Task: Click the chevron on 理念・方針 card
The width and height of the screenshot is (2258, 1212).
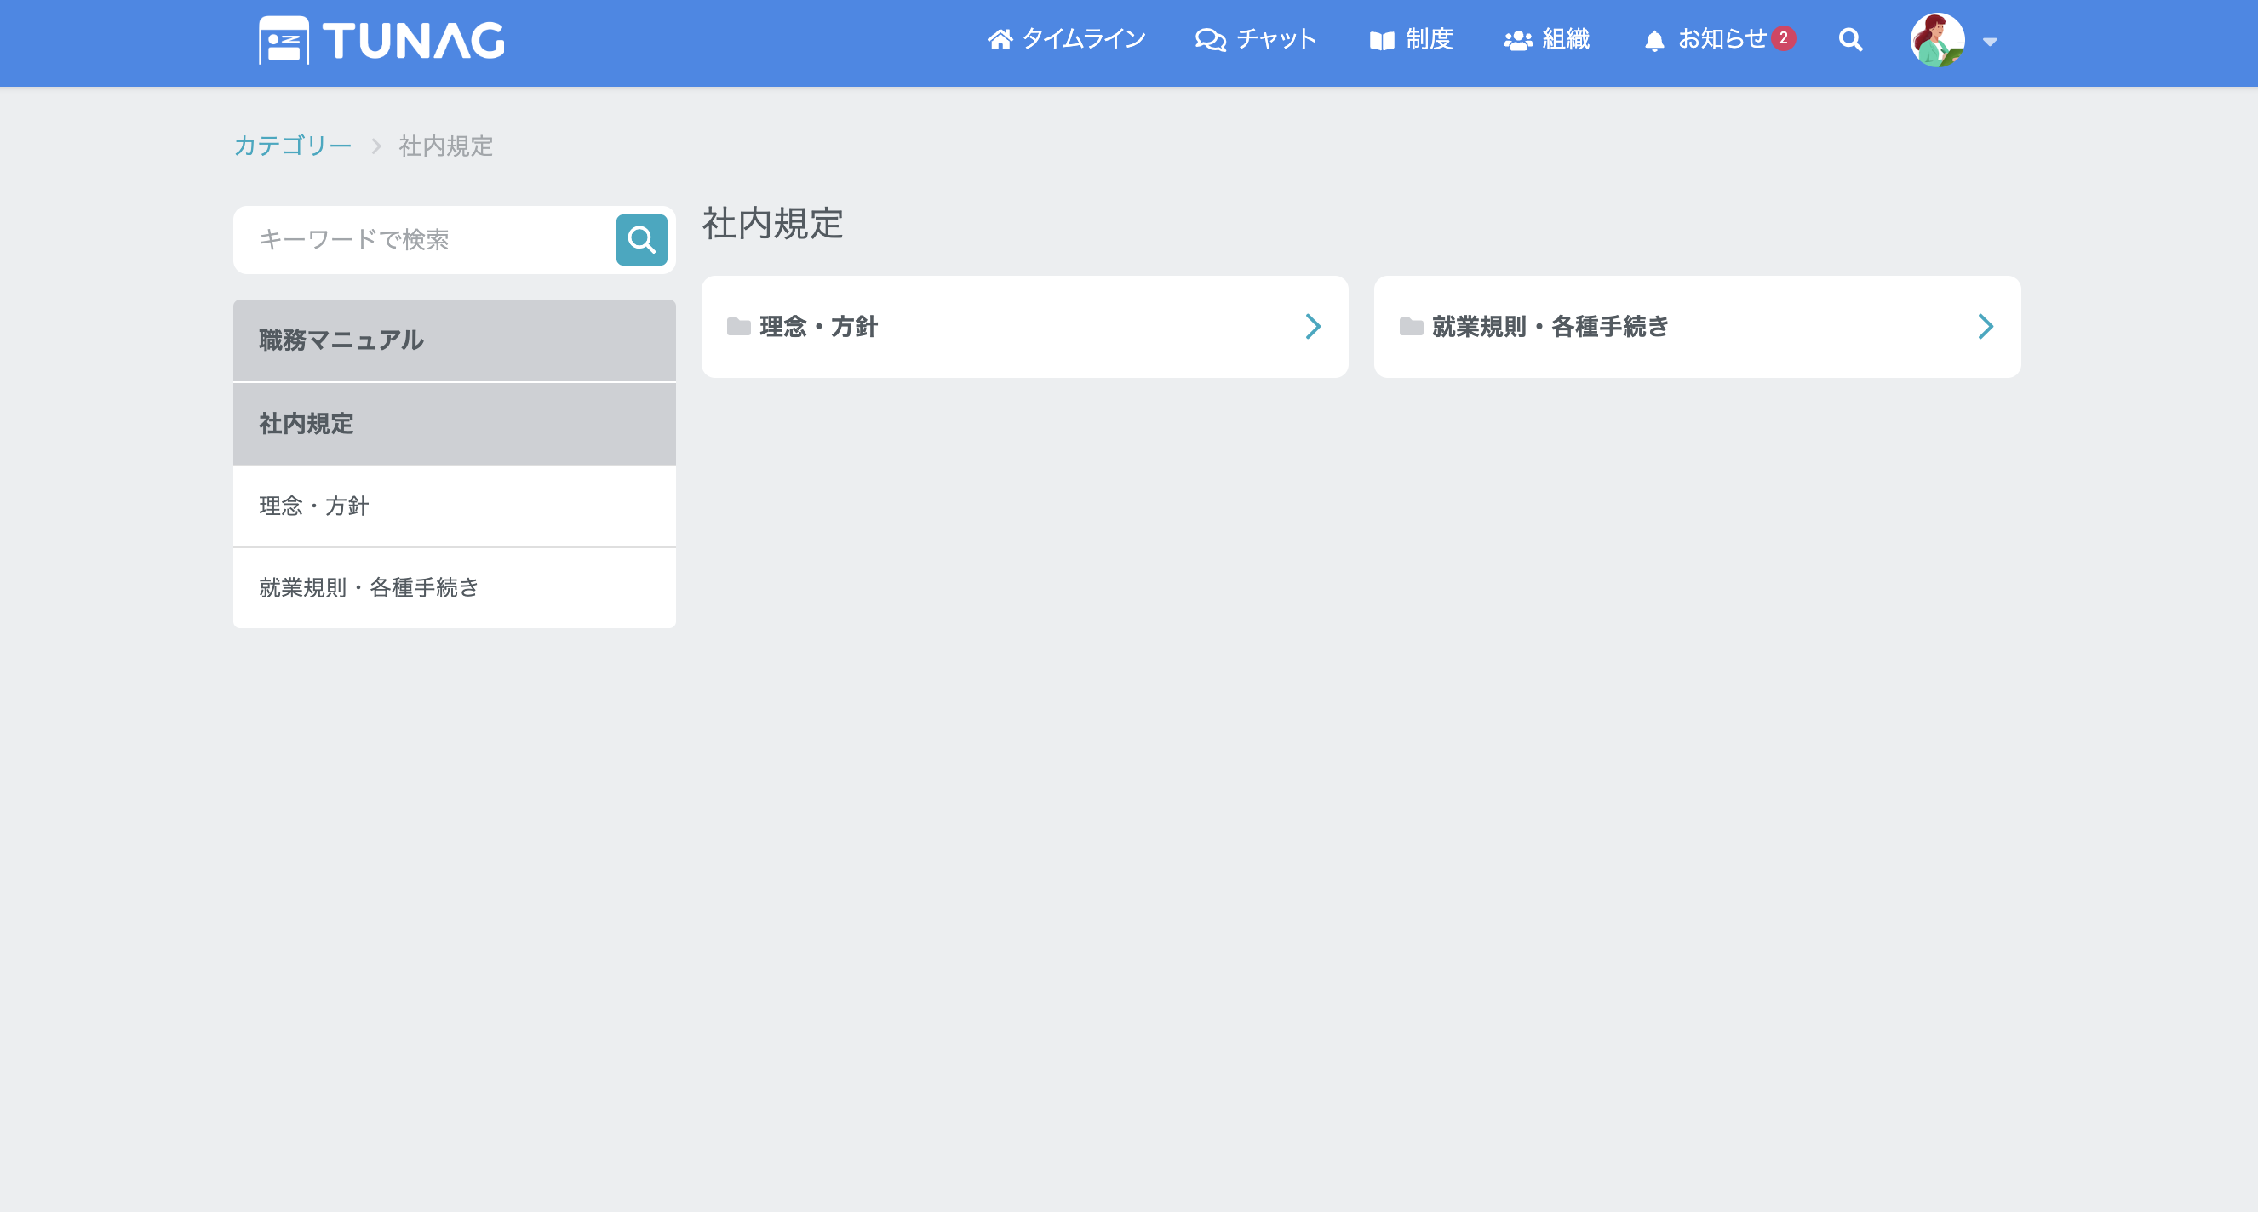Action: [1312, 327]
